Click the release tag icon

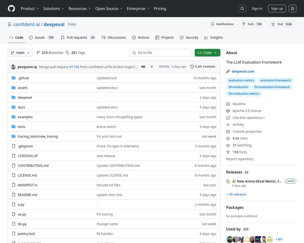[228, 182]
